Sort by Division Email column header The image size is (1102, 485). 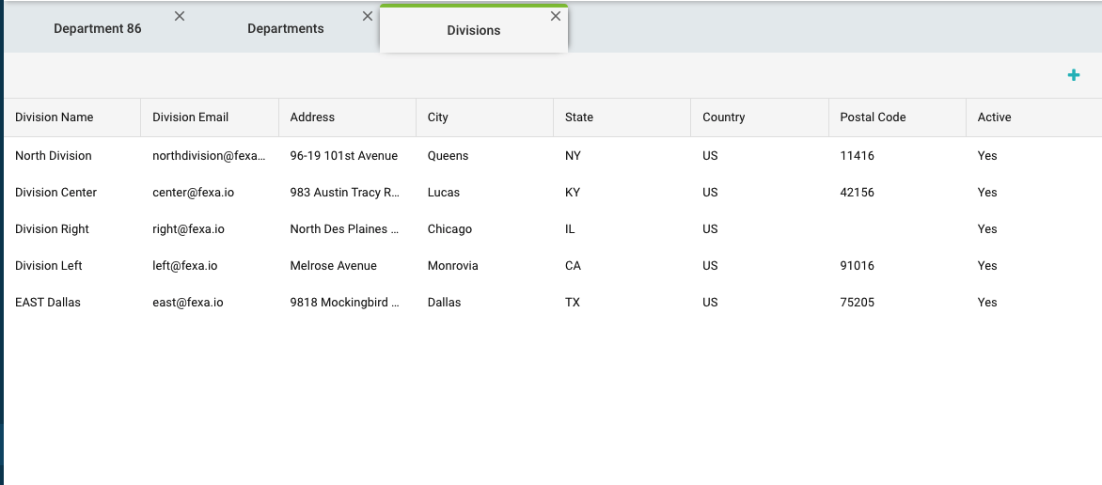(x=191, y=117)
